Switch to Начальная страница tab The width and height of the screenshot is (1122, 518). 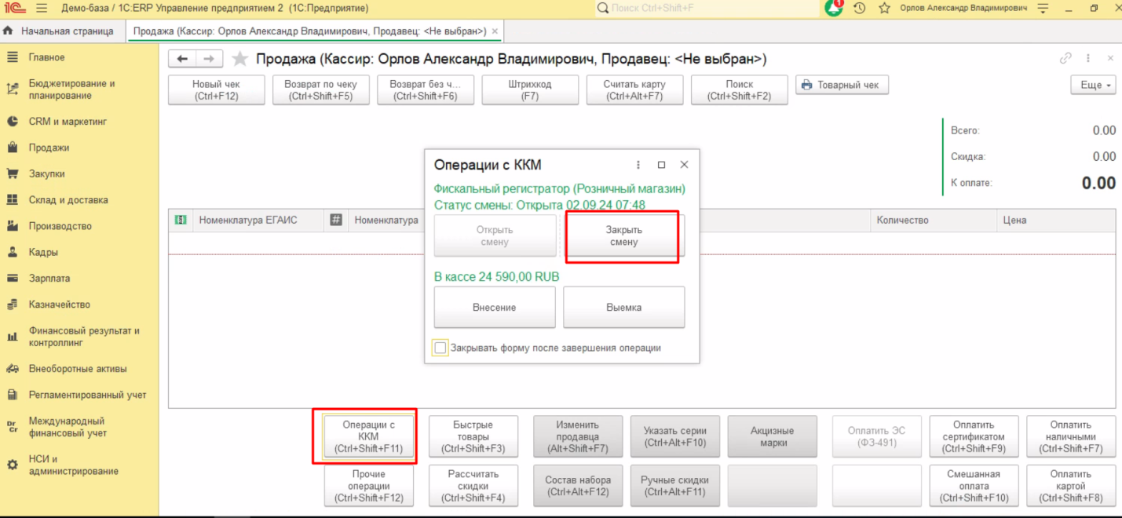click(x=60, y=31)
